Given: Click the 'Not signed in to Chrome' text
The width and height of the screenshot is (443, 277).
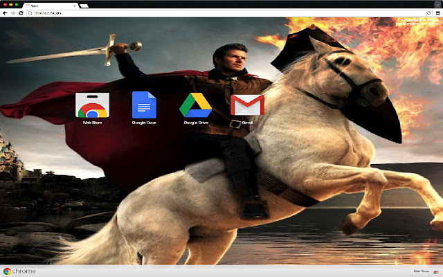Looking at the screenshot, I should [x=420, y=20].
